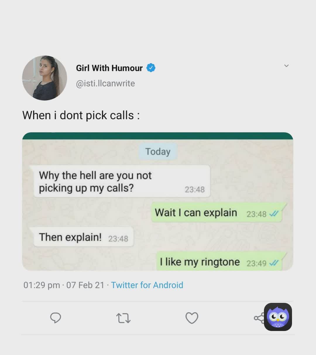Click the @isti.llcanwrite handle

pos(105,83)
